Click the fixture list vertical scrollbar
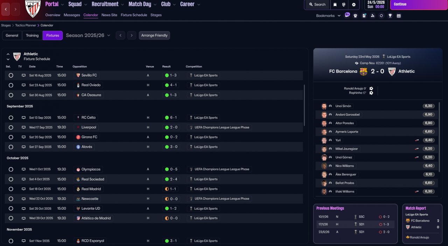 [304, 105]
